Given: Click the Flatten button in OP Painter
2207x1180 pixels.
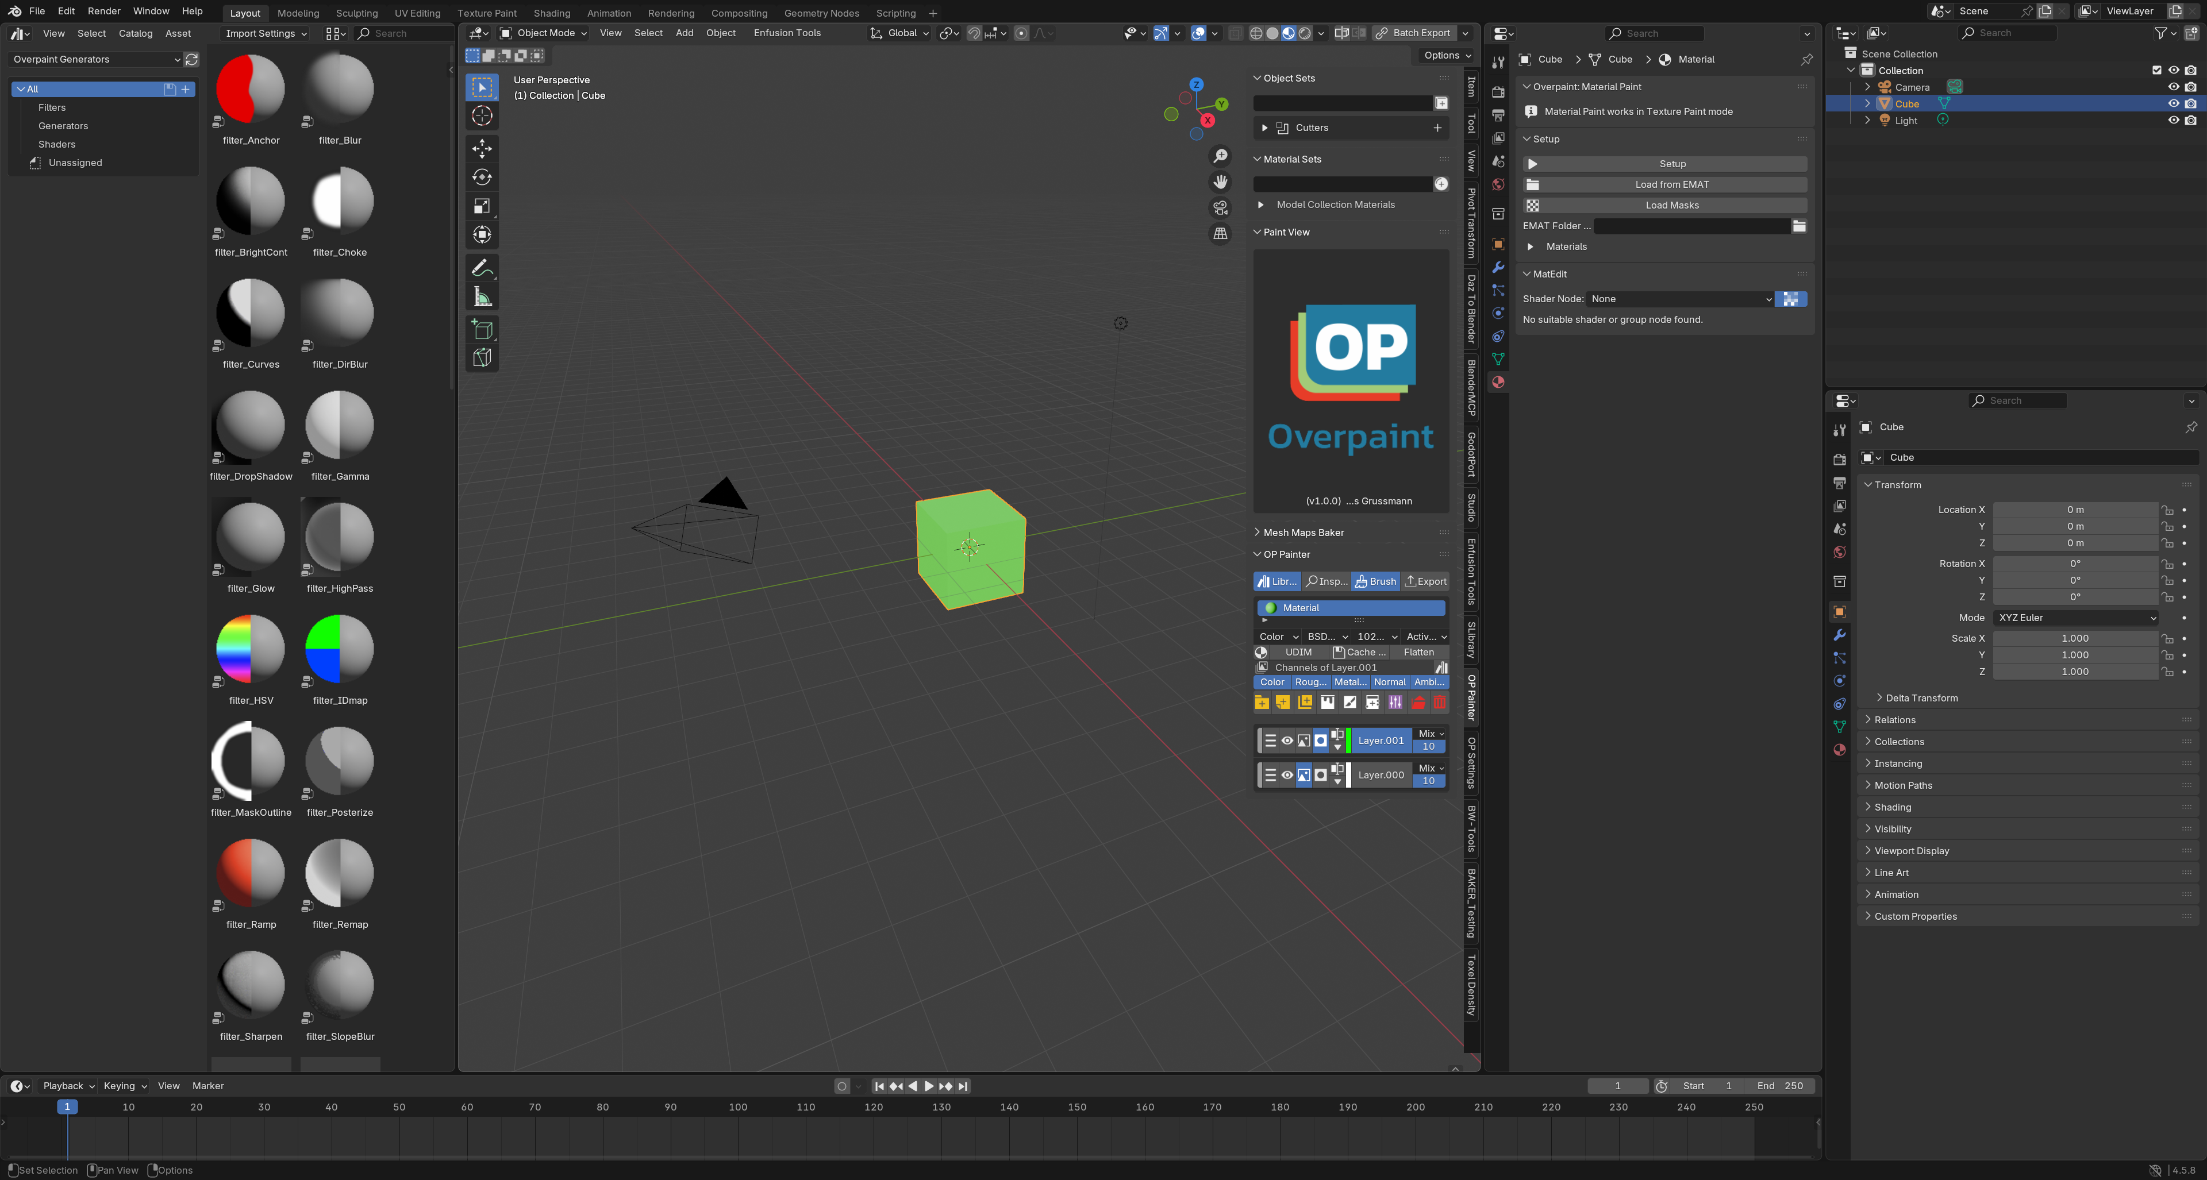Looking at the screenshot, I should click(x=1419, y=653).
